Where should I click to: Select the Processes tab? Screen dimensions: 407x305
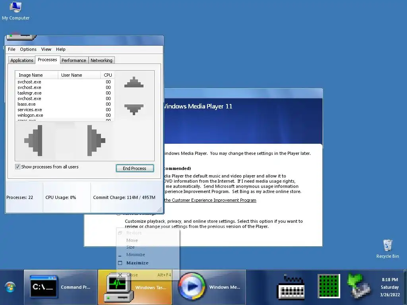[x=47, y=60]
